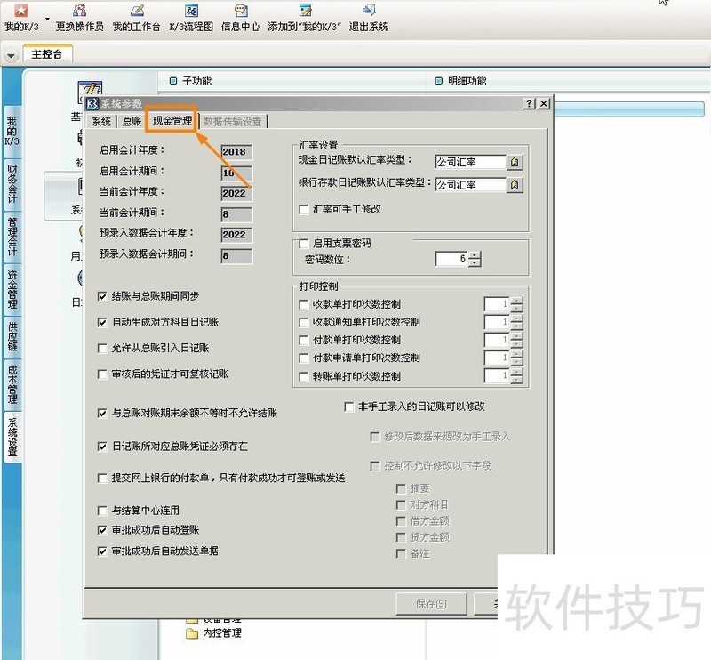Screen dimensions: 711x660
Task: Open lookup for cash journal exchange rate type
Action: [515, 162]
